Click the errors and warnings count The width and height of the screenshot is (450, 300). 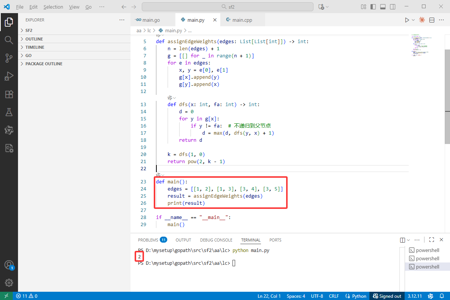[27, 296]
